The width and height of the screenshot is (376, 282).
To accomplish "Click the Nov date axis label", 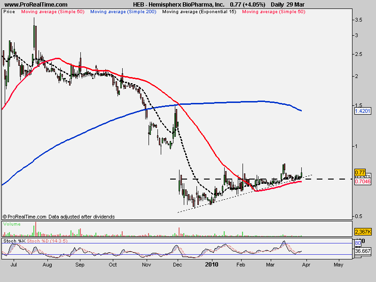I will pos(147,265).
